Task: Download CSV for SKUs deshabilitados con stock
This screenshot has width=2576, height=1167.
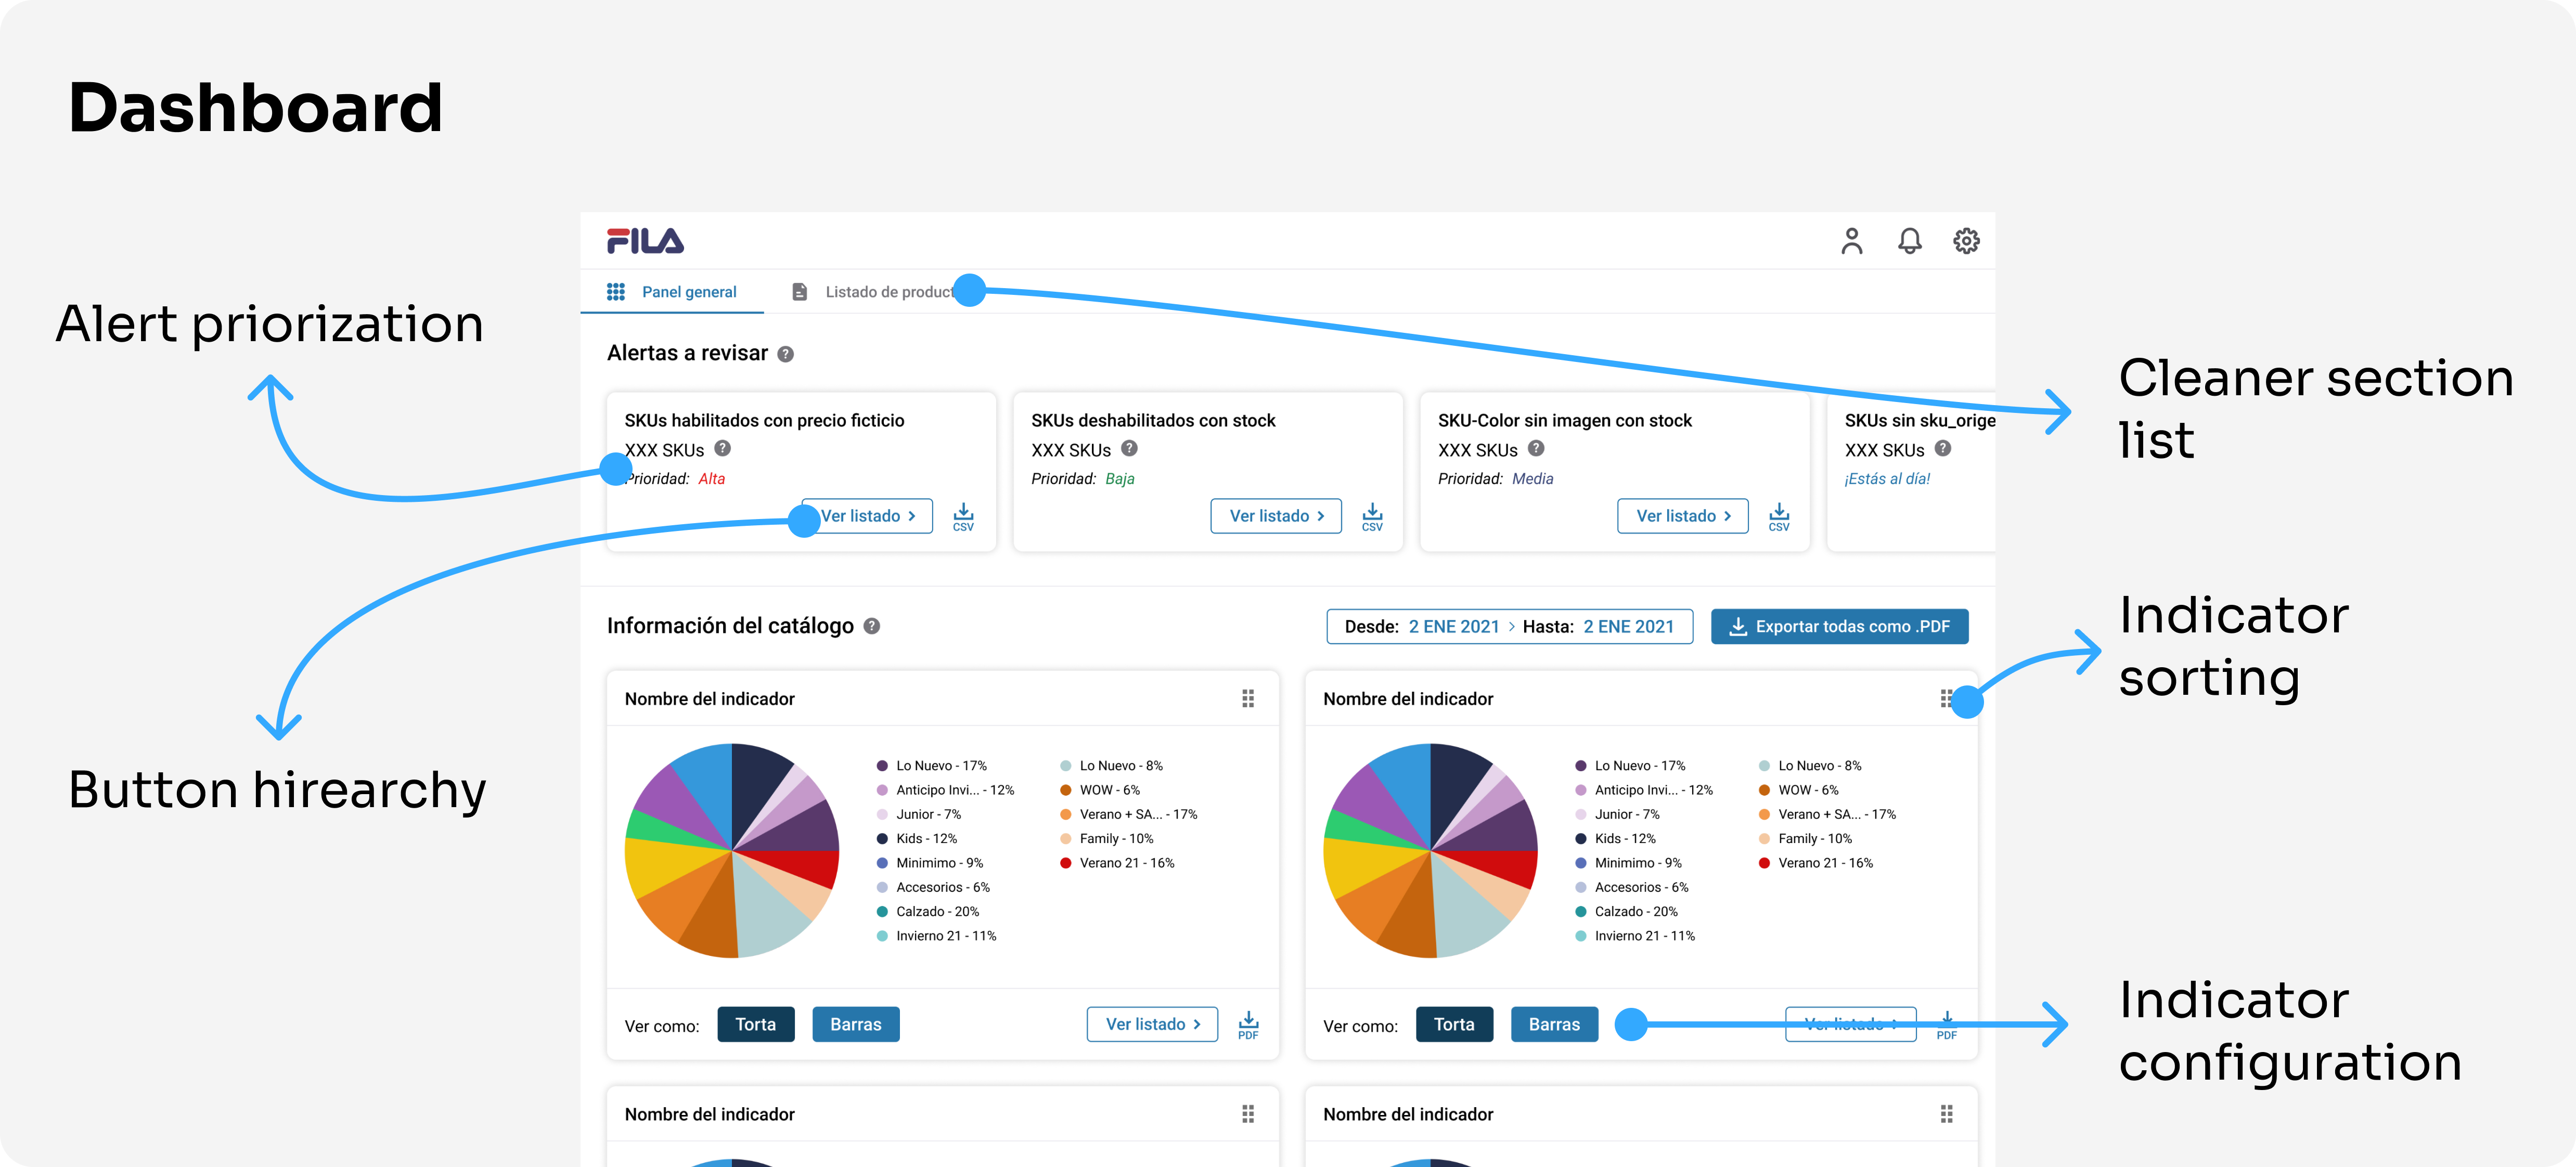Action: [x=1372, y=517]
